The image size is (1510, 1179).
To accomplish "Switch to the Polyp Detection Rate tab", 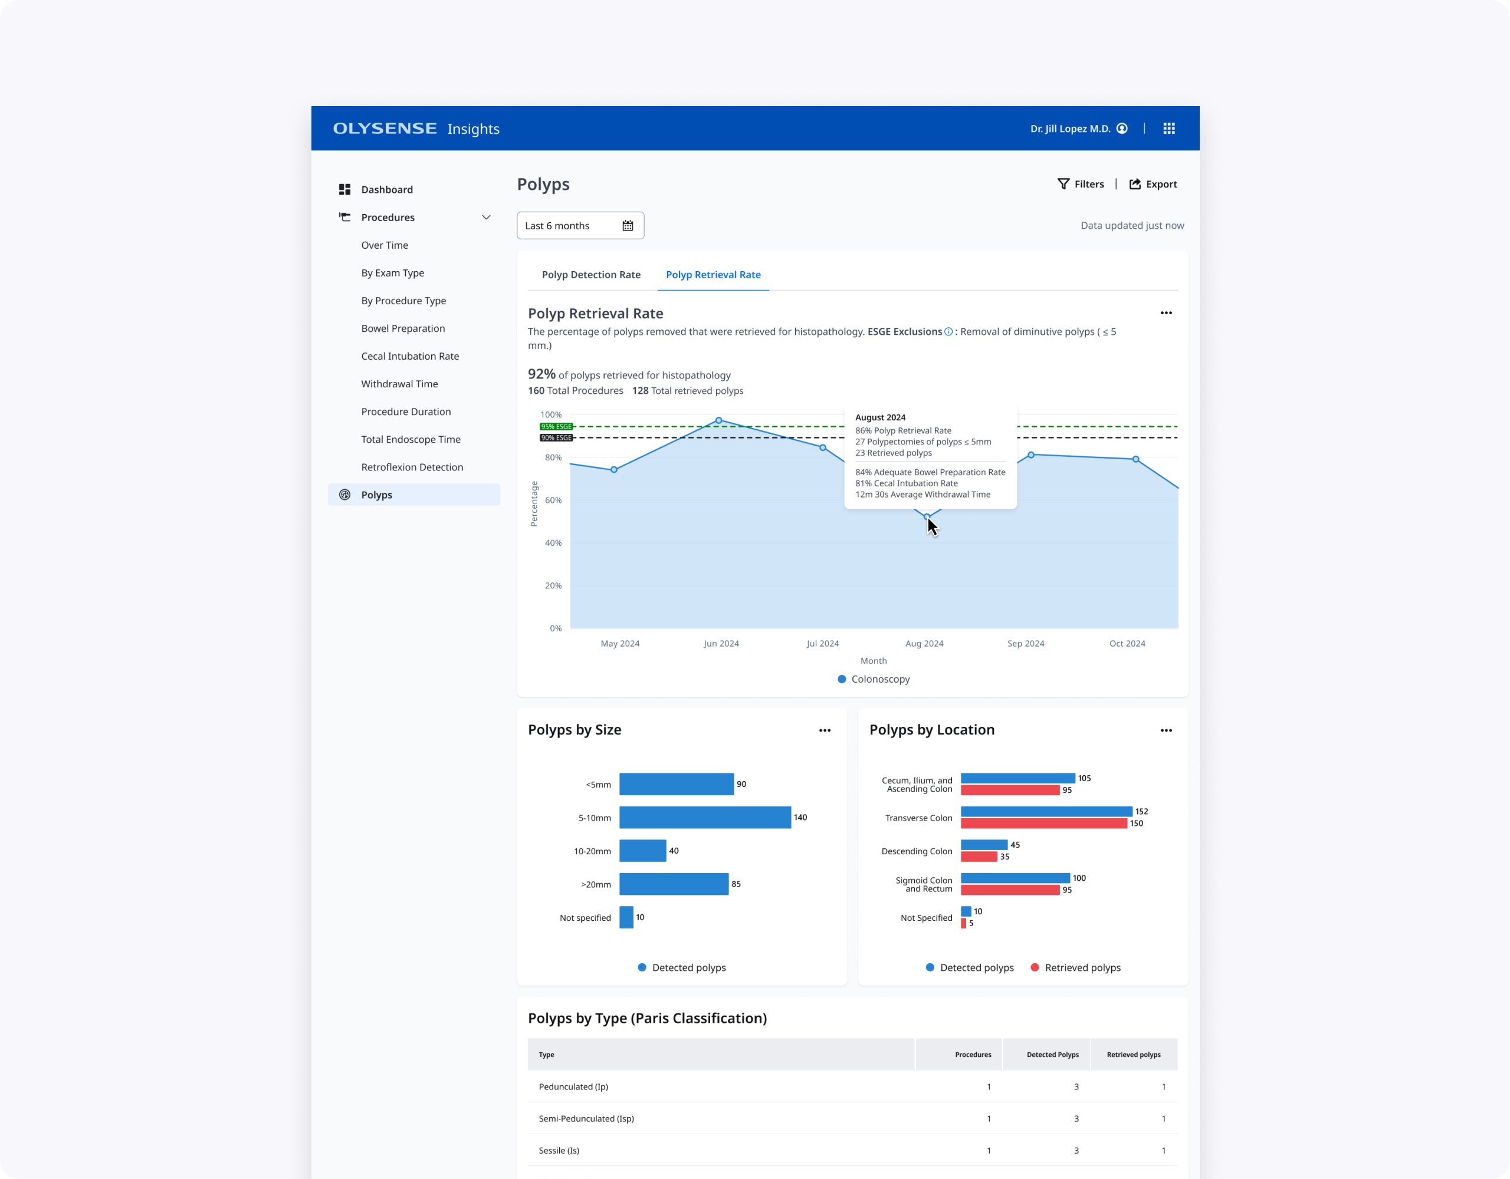I will (x=590, y=274).
